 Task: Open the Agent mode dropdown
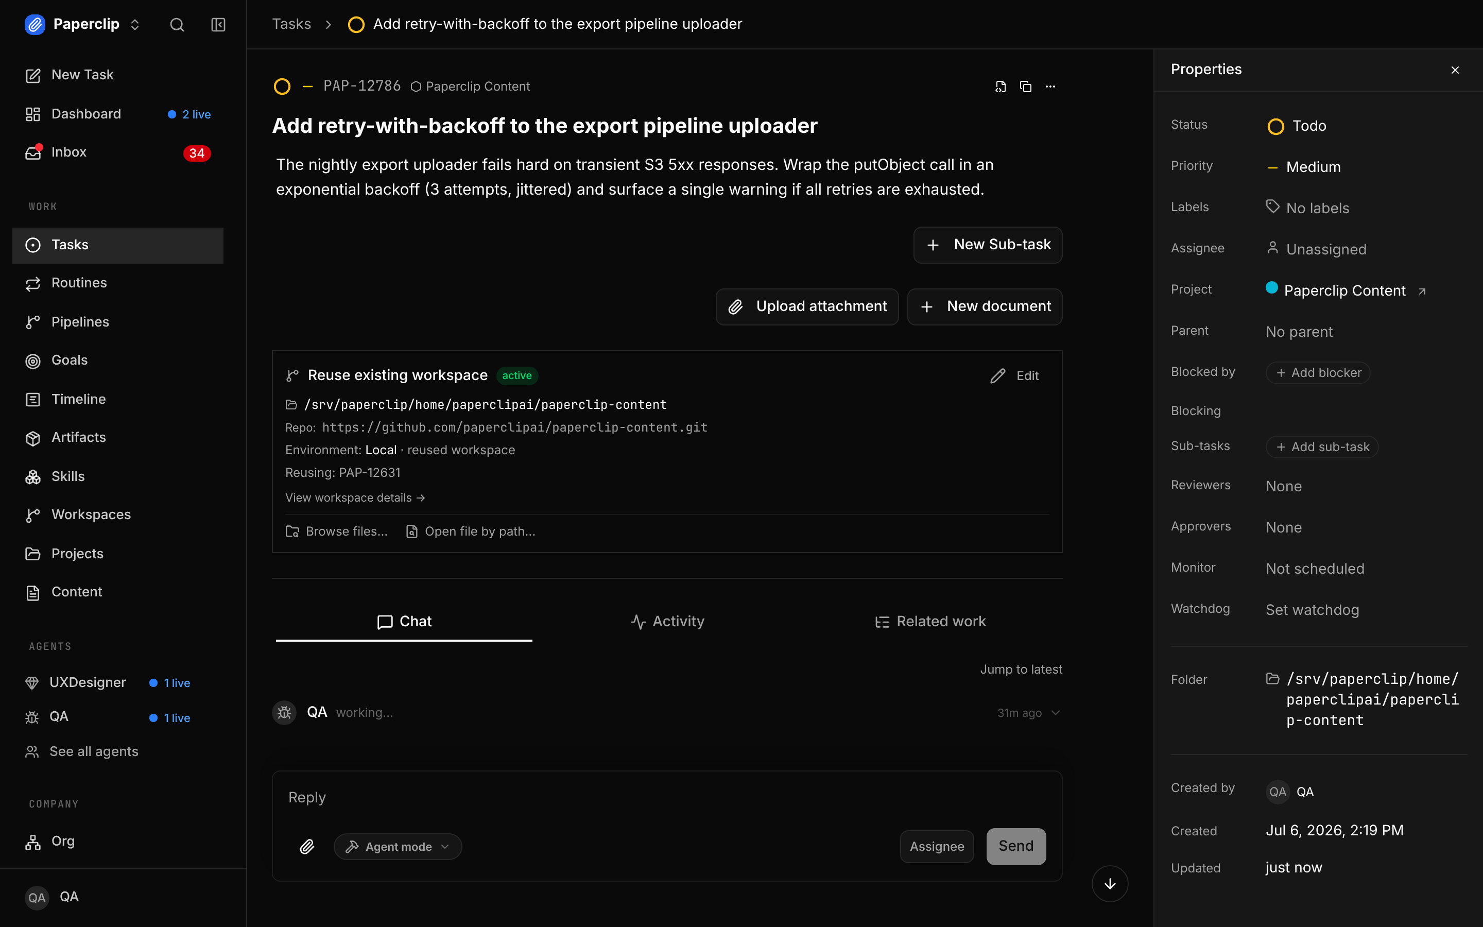coord(398,847)
